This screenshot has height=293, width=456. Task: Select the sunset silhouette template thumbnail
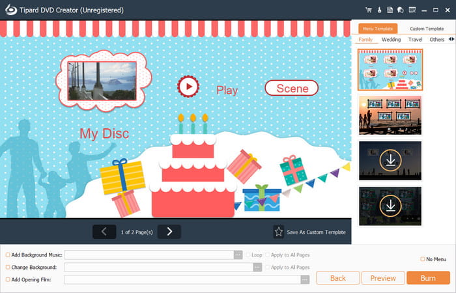(x=390, y=115)
